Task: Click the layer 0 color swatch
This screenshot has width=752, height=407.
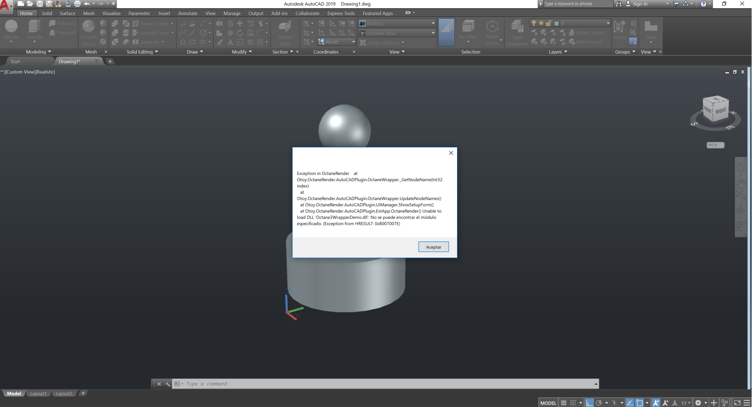Action: click(x=556, y=24)
